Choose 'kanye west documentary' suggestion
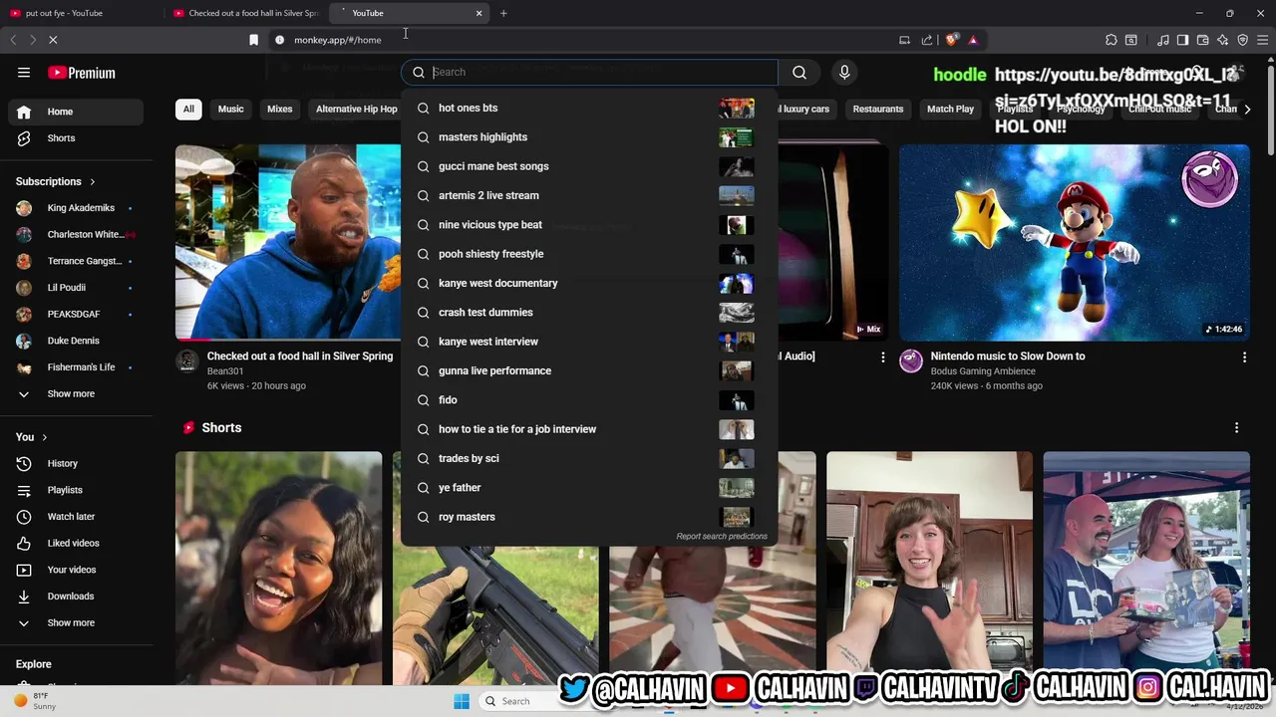 [x=588, y=283]
